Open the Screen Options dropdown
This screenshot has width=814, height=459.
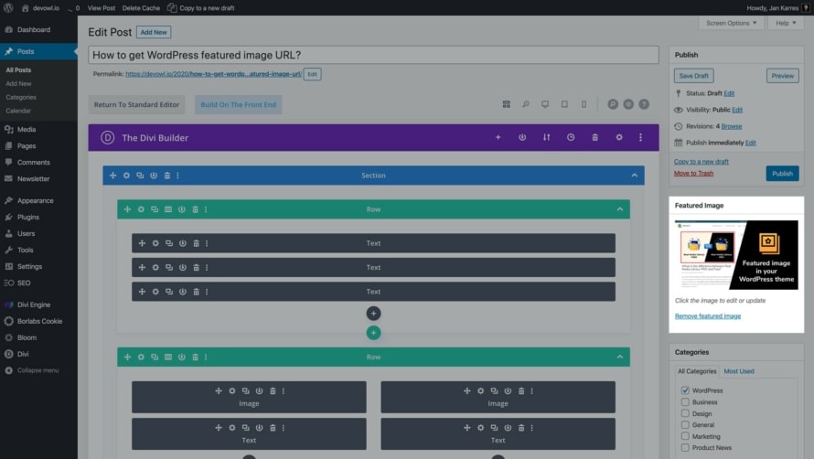[x=730, y=23]
